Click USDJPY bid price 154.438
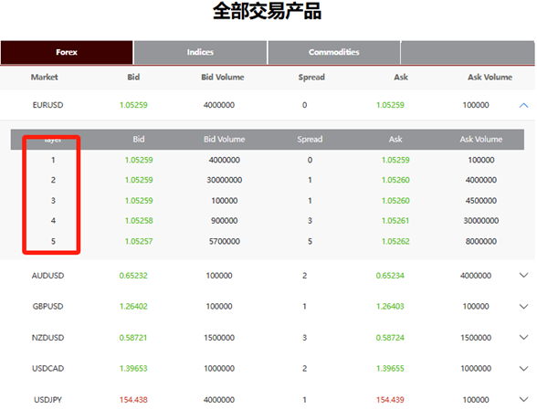The image size is (537, 409). pyautogui.click(x=133, y=400)
